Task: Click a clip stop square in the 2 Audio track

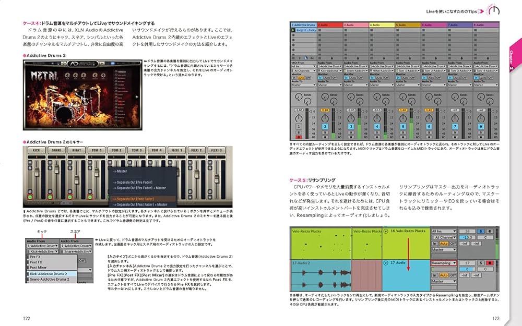Action: [319, 30]
